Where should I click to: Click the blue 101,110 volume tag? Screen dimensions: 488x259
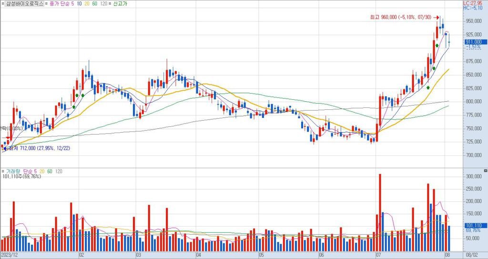[x=476, y=226]
